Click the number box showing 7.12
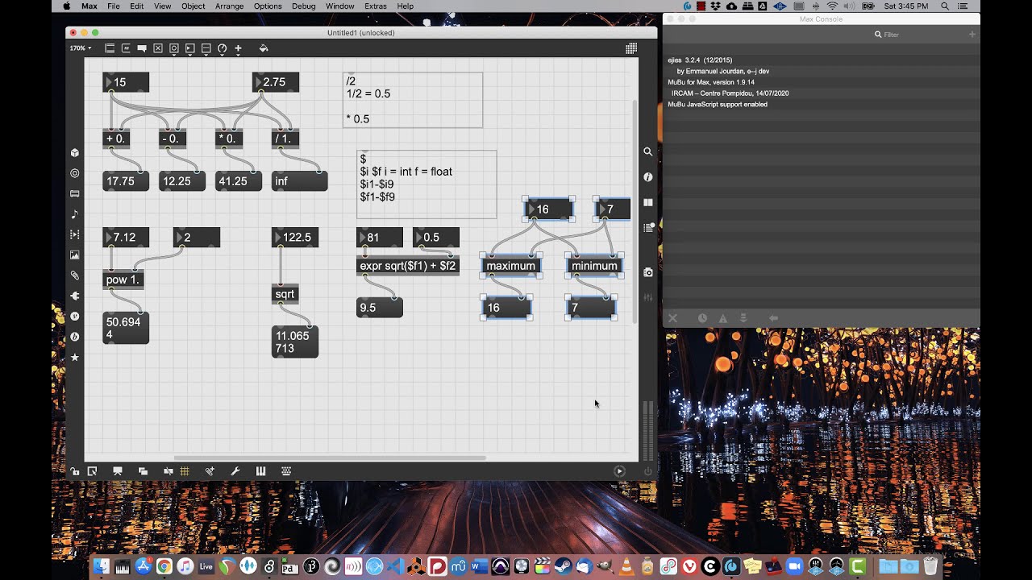 pos(126,238)
